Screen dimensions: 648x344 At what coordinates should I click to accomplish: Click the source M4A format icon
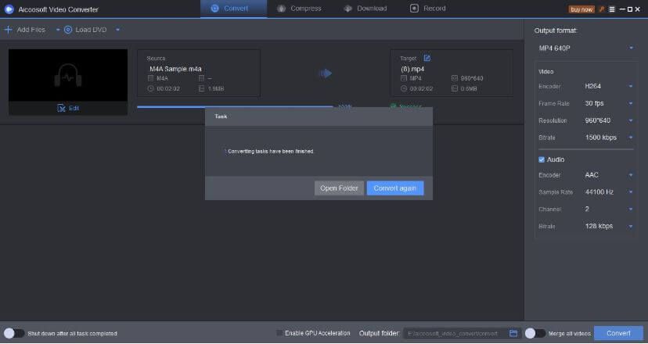click(x=150, y=78)
